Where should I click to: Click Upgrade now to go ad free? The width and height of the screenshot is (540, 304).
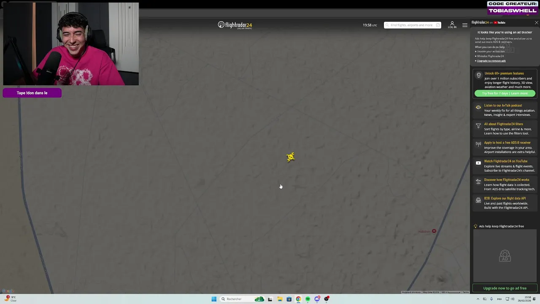(x=505, y=288)
